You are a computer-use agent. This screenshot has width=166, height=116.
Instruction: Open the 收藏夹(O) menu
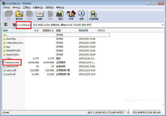(x=38, y=7)
